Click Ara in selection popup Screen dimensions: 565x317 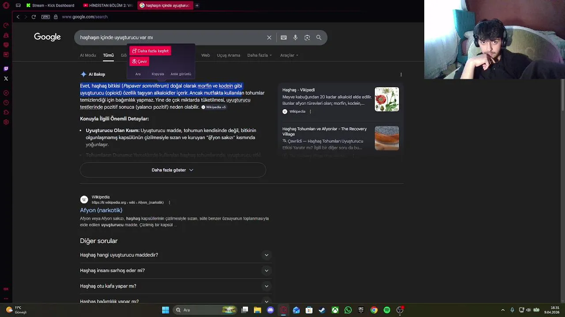(138, 74)
